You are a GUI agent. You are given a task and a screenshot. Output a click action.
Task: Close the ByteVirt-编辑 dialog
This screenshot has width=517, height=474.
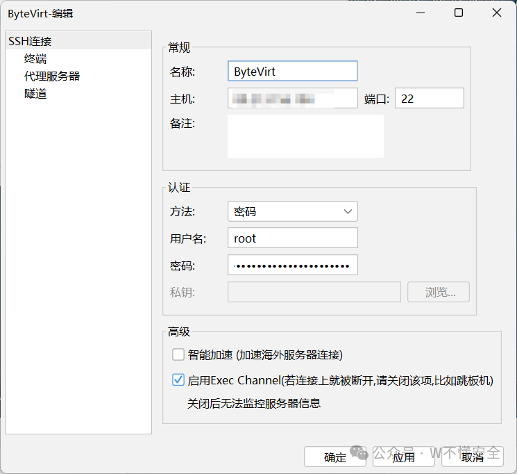[x=497, y=13]
